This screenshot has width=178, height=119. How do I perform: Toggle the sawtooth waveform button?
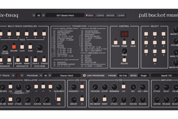36,87
